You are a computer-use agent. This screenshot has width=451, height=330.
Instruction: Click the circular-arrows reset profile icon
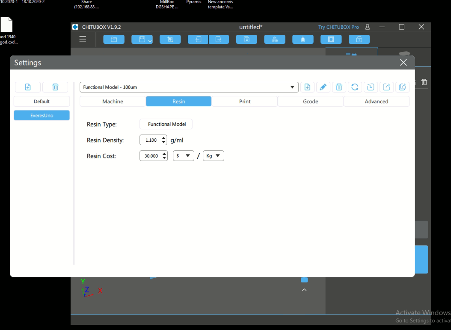point(355,87)
